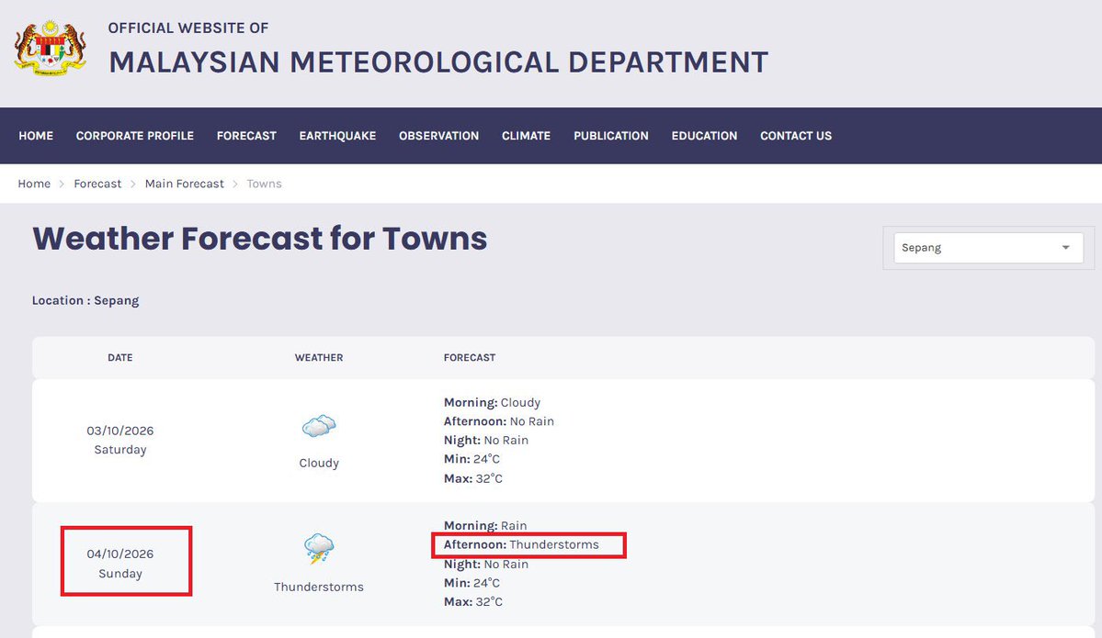Click the Weather Forecast for Towns heading

pyautogui.click(x=259, y=239)
